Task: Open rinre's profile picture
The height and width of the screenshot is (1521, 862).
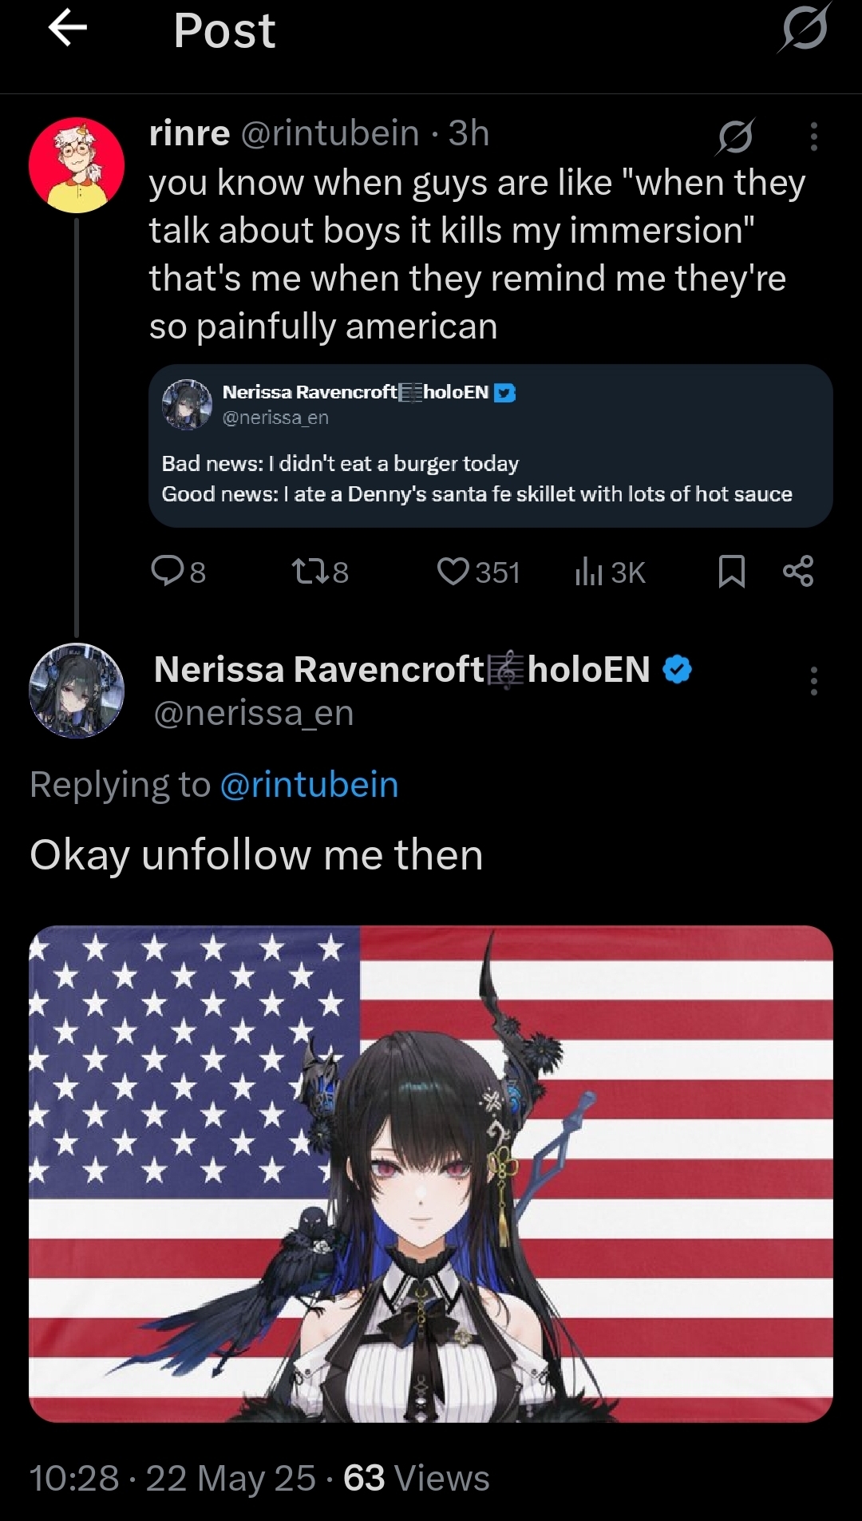Action: pos(77,165)
